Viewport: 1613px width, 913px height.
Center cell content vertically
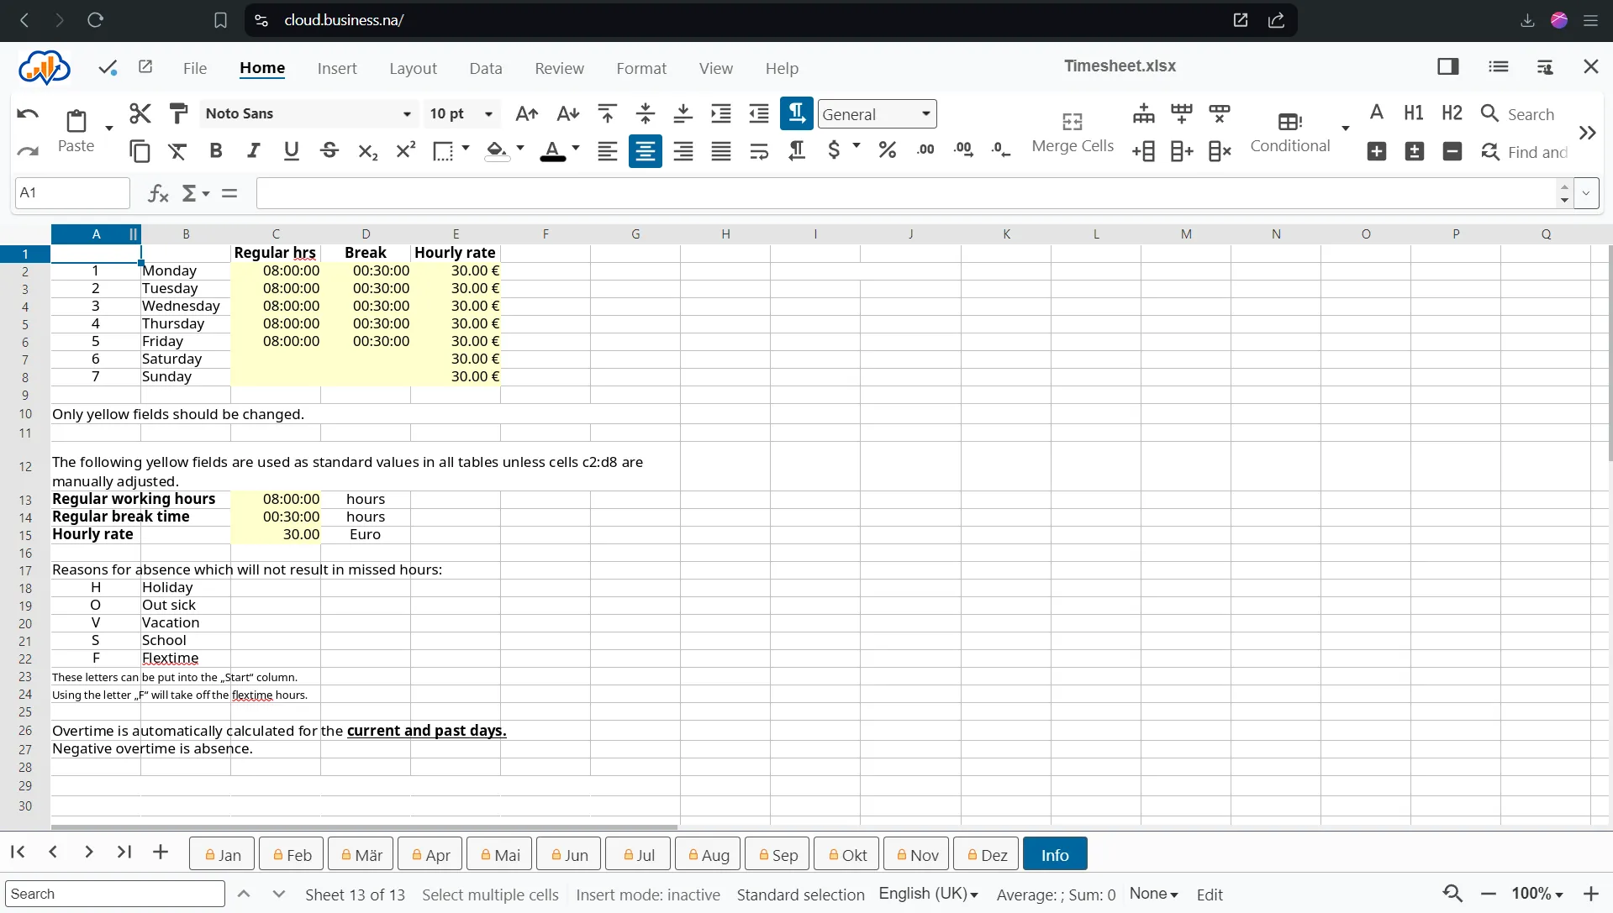coord(646,113)
